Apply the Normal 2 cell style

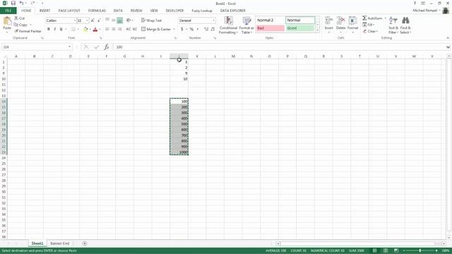270,20
